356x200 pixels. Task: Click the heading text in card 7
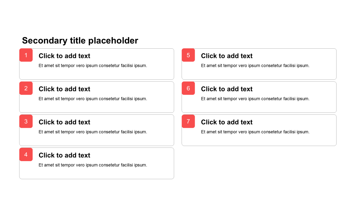227,122
